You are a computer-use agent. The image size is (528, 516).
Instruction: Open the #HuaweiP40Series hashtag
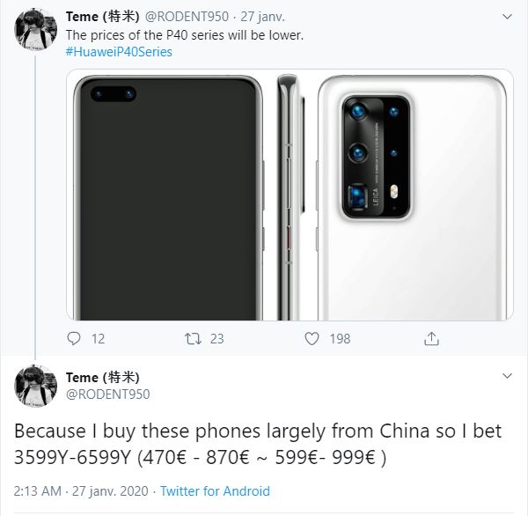tap(119, 52)
